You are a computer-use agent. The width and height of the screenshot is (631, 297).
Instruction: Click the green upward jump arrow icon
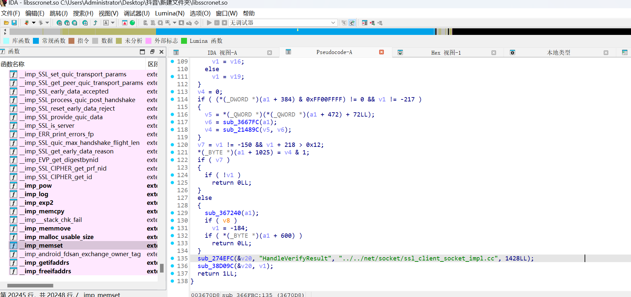pyautogui.click(x=95, y=23)
